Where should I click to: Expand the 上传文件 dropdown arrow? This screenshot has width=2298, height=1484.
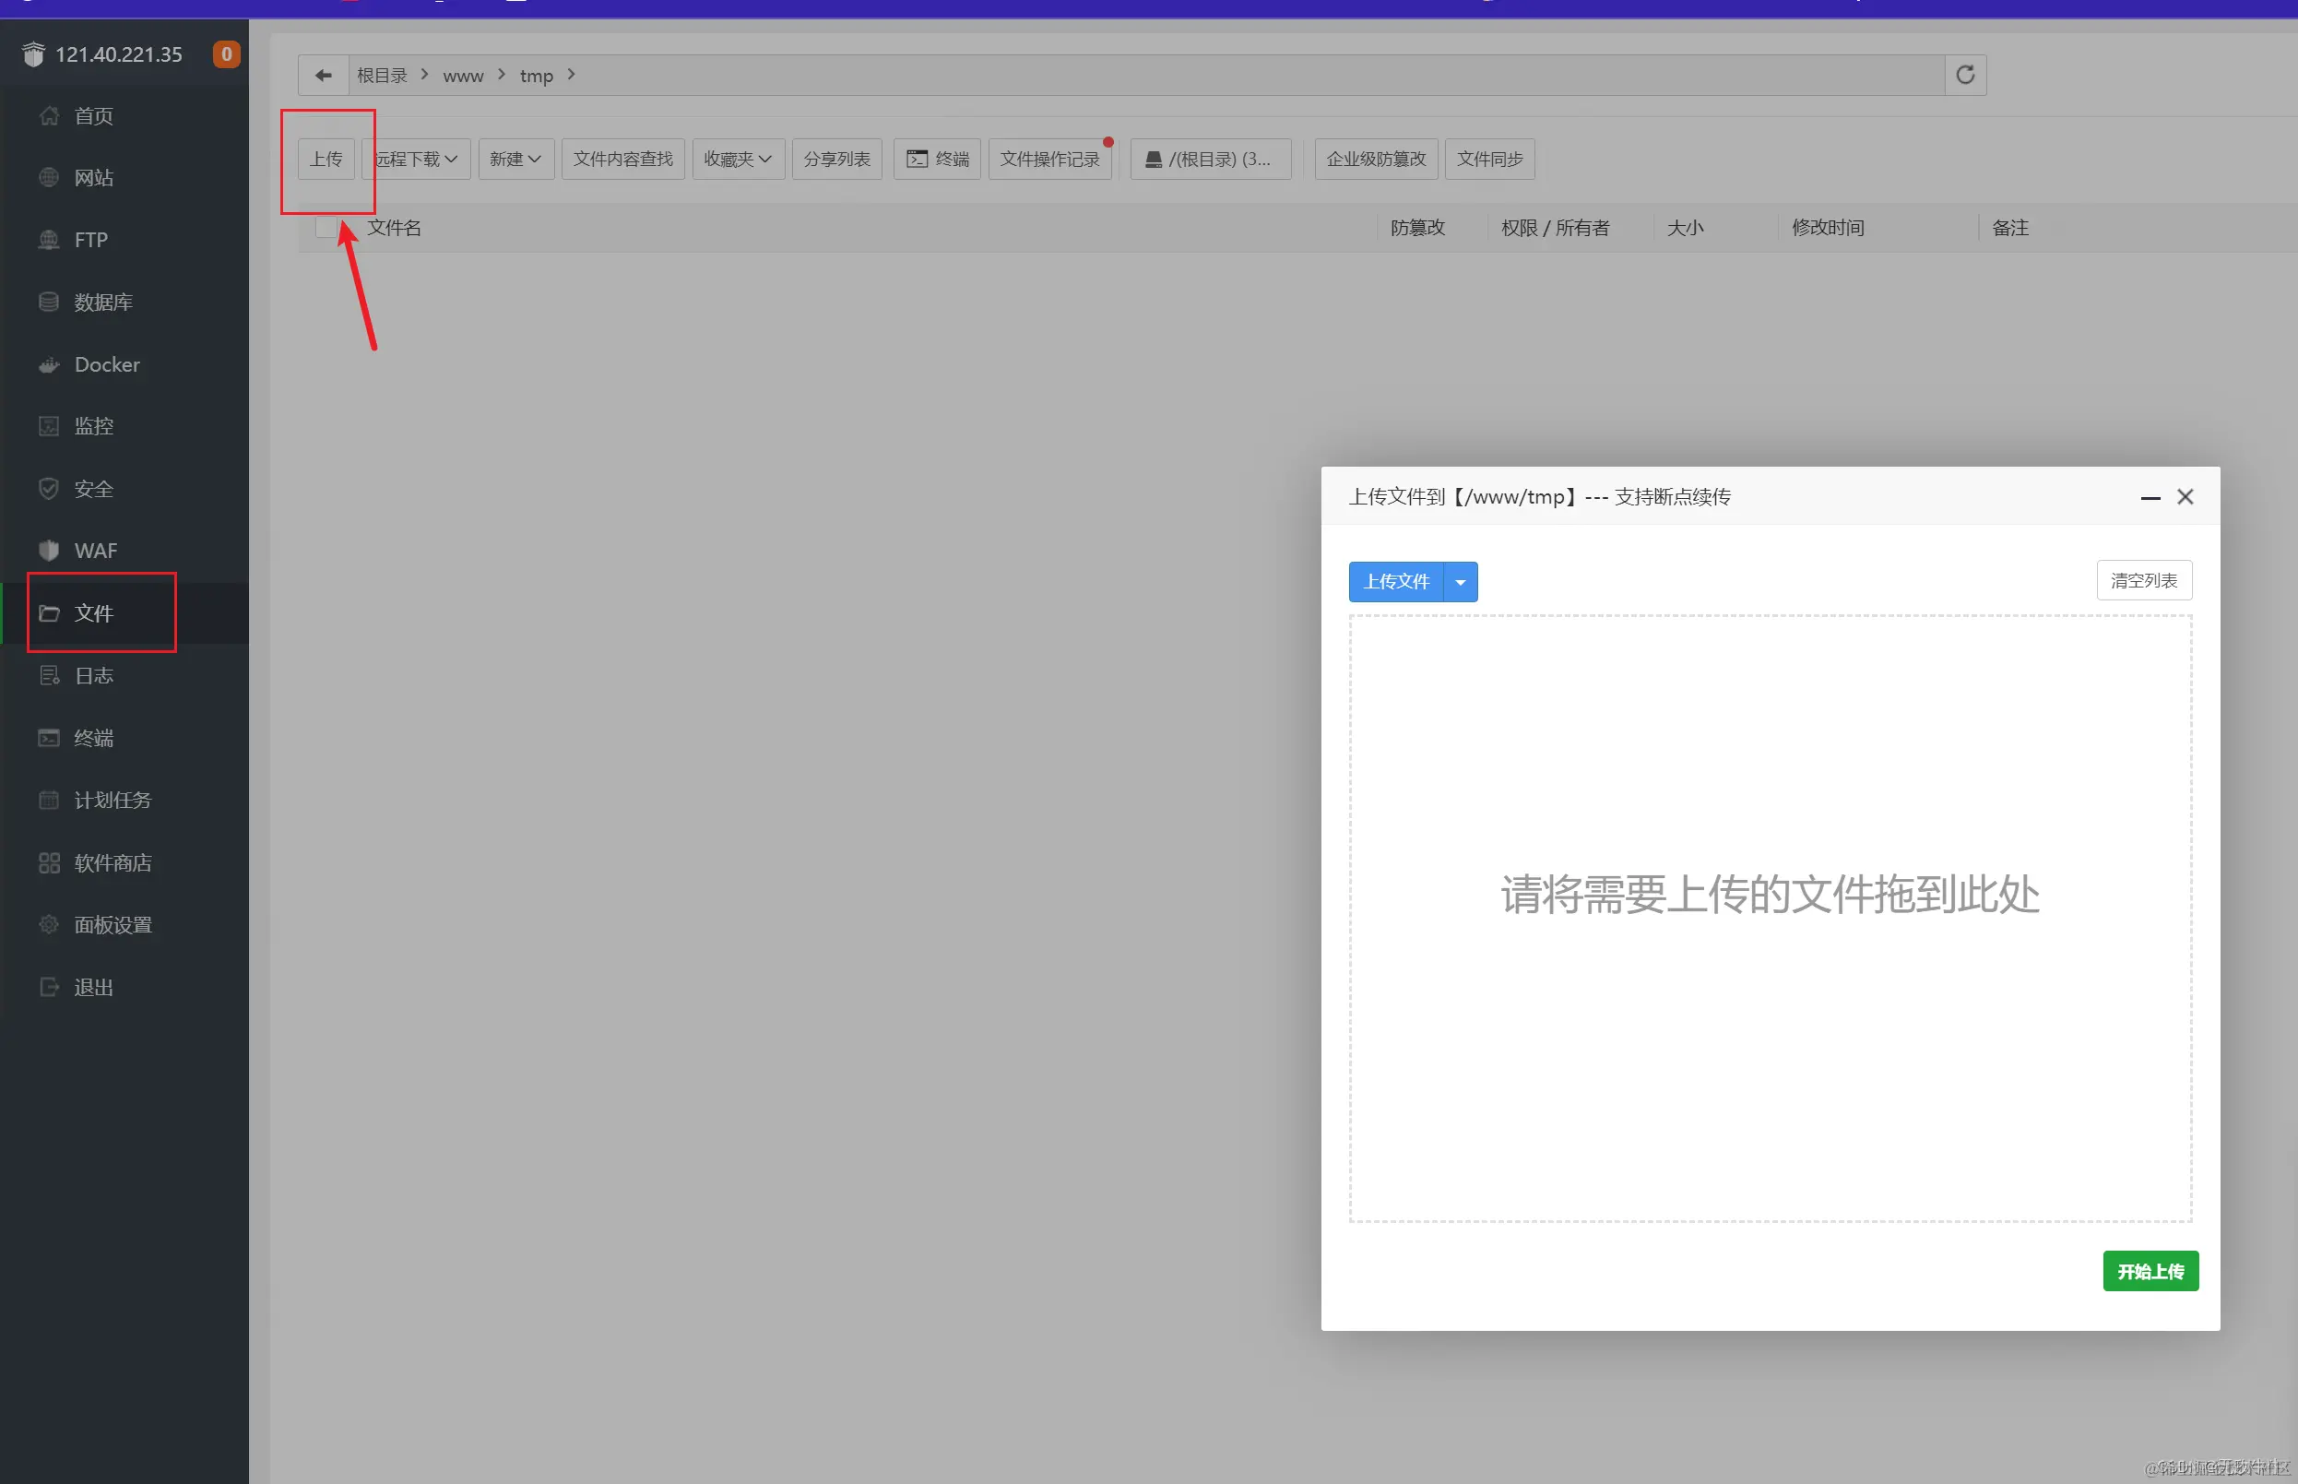tap(1460, 582)
